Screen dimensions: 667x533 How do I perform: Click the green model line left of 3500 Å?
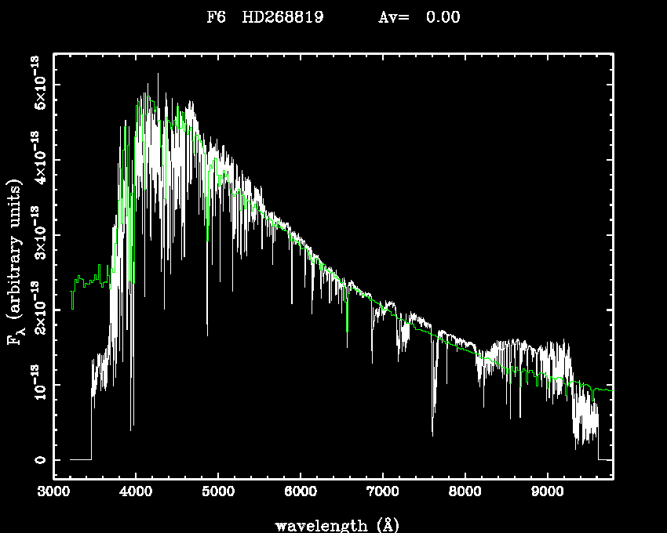[x=86, y=281]
